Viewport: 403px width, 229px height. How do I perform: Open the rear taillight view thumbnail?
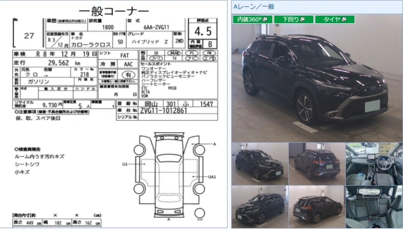317,164
